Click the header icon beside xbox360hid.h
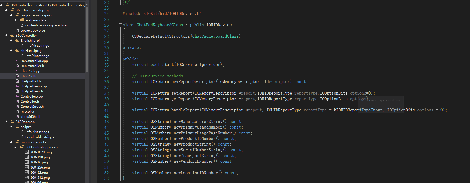The image size is (470, 183). pos(17,117)
